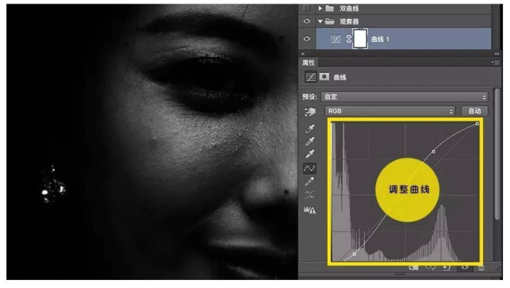The height and width of the screenshot is (288, 510).
Task: Switch to the 属性 tab
Action: click(x=308, y=62)
